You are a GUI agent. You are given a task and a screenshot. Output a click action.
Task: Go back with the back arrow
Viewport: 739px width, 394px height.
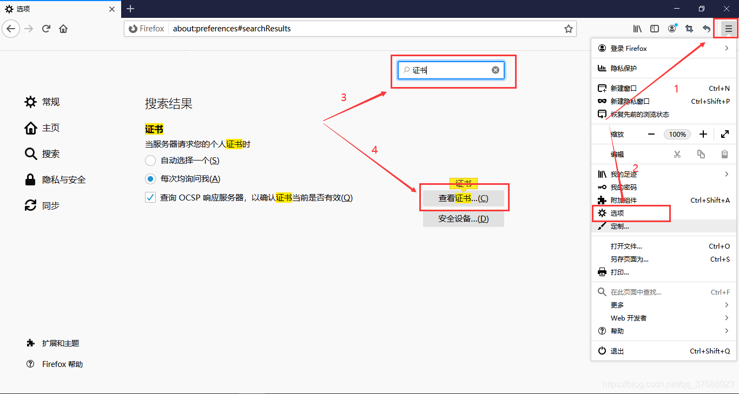11,29
